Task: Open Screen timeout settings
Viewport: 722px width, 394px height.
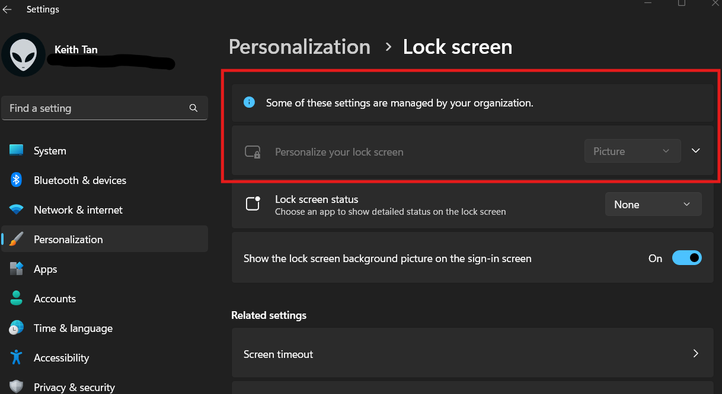Action: click(x=472, y=353)
